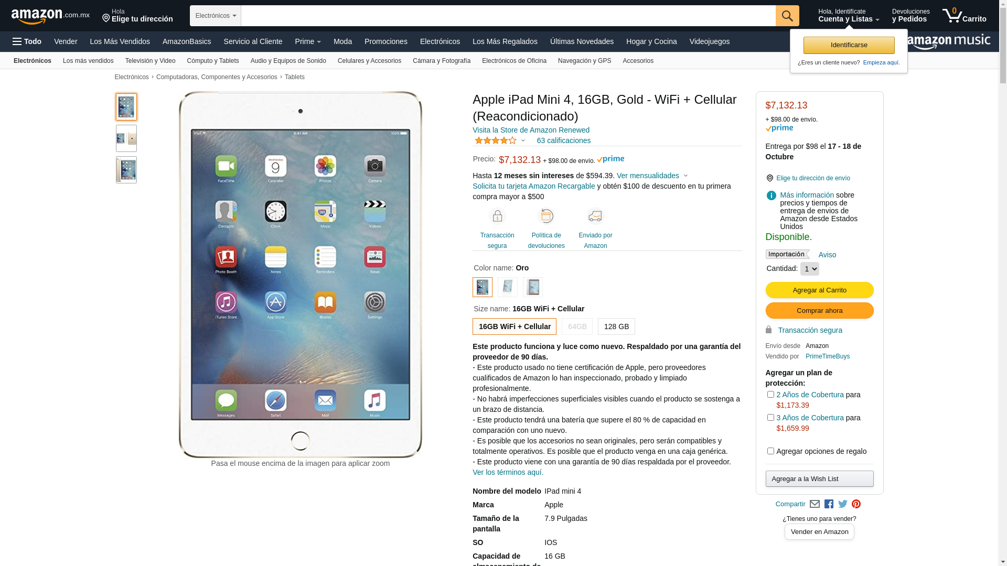The height and width of the screenshot is (566, 1007).
Task: Open the shopping cart icon
Action: [x=964, y=16]
